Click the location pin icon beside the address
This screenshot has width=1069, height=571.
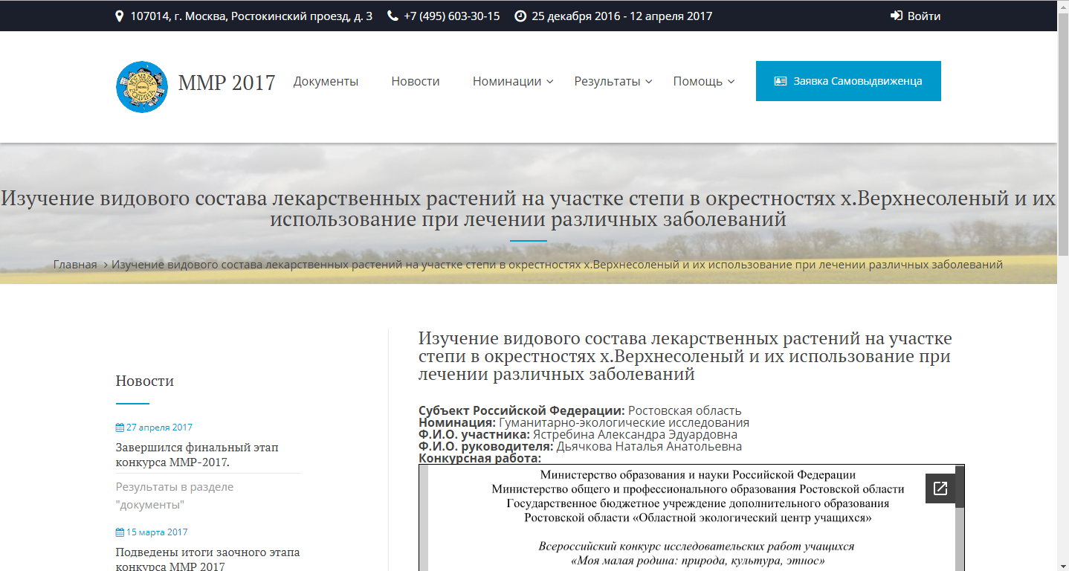[x=119, y=16]
